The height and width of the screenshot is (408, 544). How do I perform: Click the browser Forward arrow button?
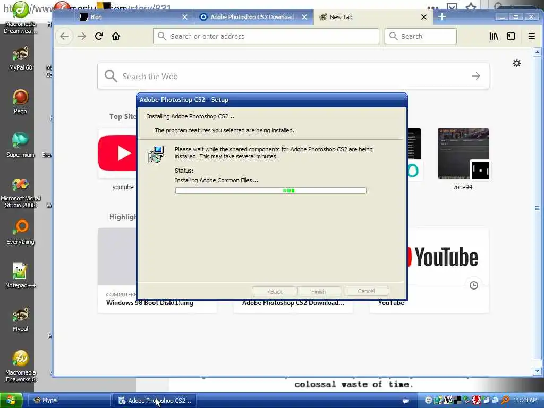[x=82, y=37]
